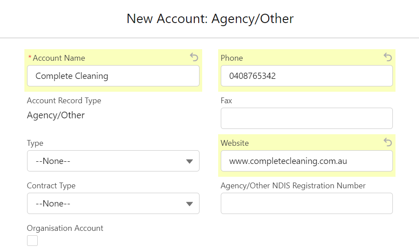Click the Organisation Account label text
Image resolution: width=419 pixels, height=249 pixels.
click(65, 228)
